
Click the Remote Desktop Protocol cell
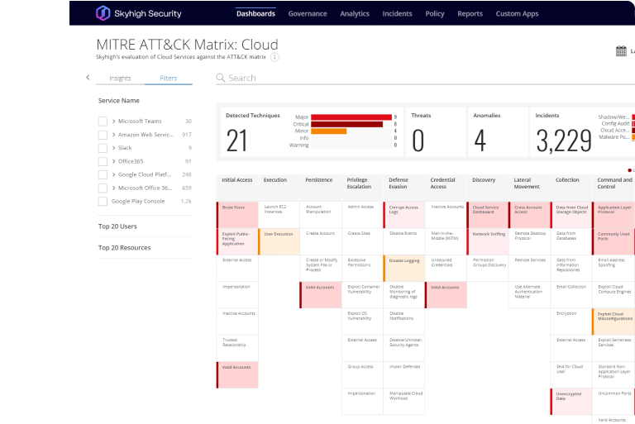click(529, 241)
